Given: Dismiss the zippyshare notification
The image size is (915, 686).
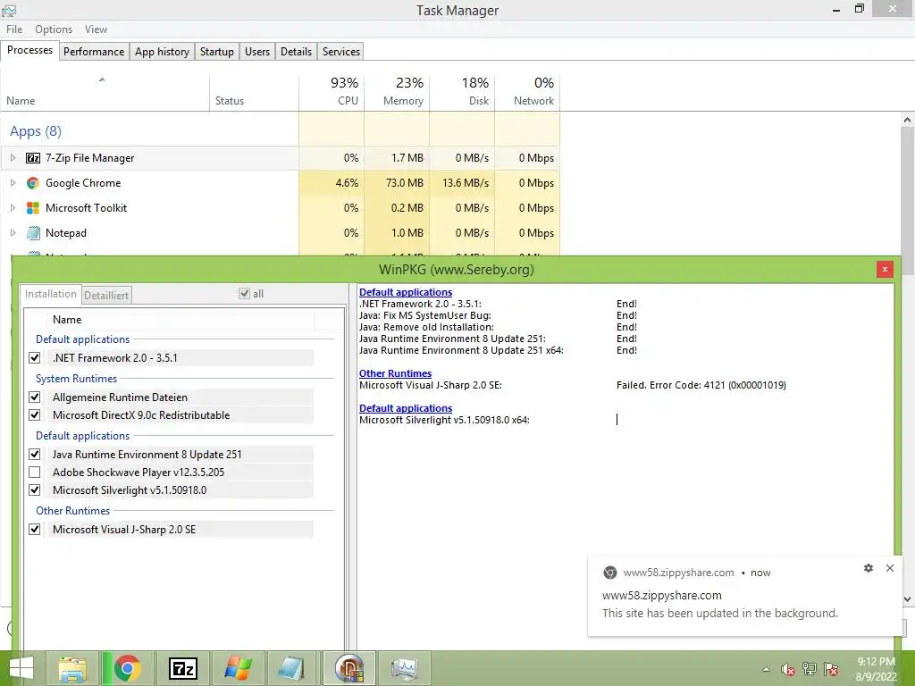Looking at the screenshot, I should pyautogui.click(x=890, y=568).
